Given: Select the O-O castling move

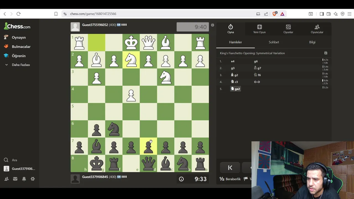Looking at the screenshot, I should (257, 82).
